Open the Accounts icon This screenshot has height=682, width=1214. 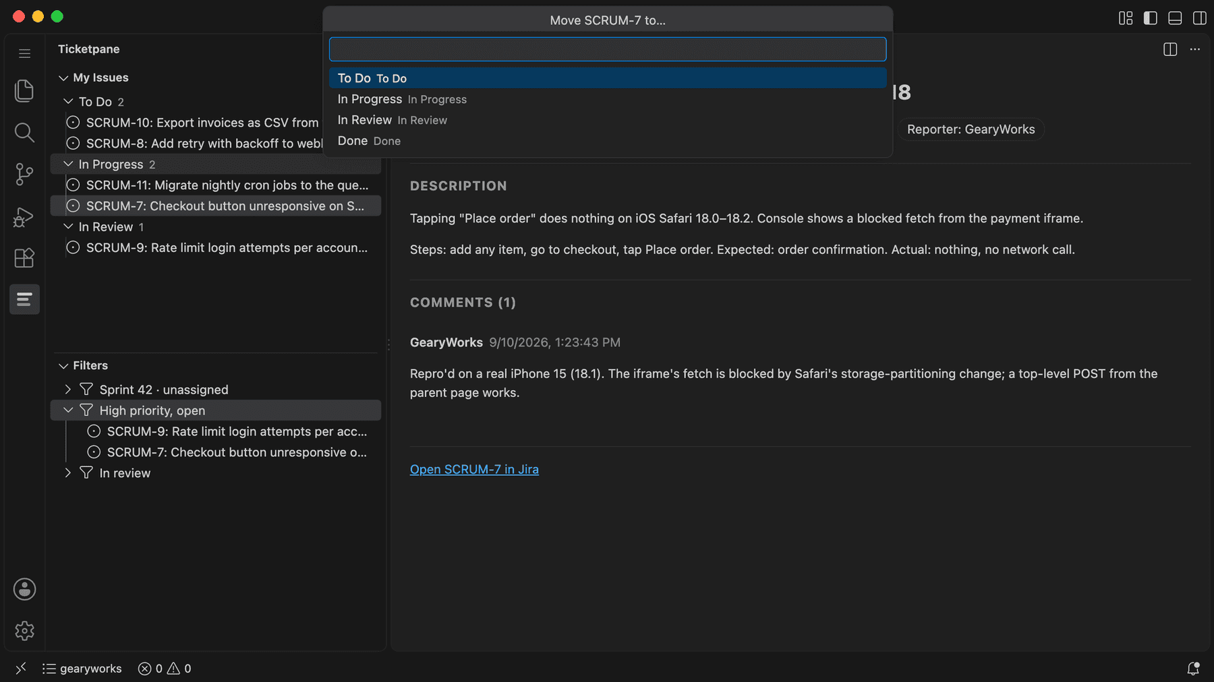[x=24, y=589]
